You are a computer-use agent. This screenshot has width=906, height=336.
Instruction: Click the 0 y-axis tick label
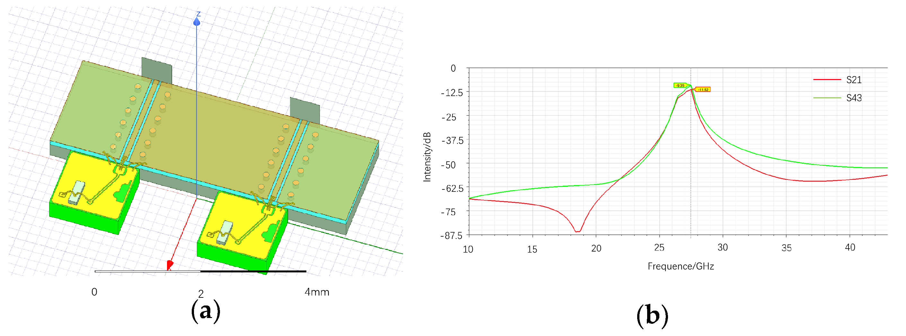[x=453, y=69]
